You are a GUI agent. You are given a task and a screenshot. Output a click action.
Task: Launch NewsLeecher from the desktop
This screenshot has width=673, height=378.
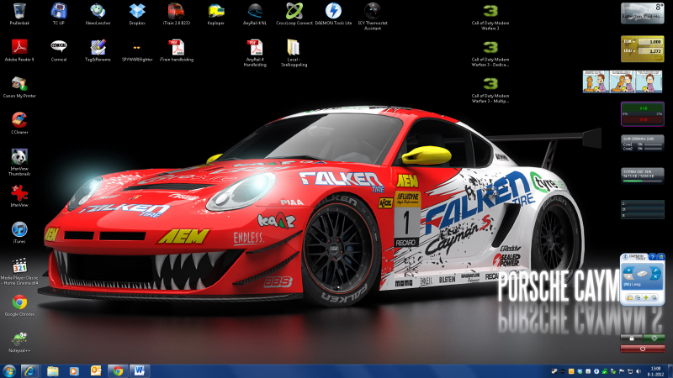coord(98,14)
